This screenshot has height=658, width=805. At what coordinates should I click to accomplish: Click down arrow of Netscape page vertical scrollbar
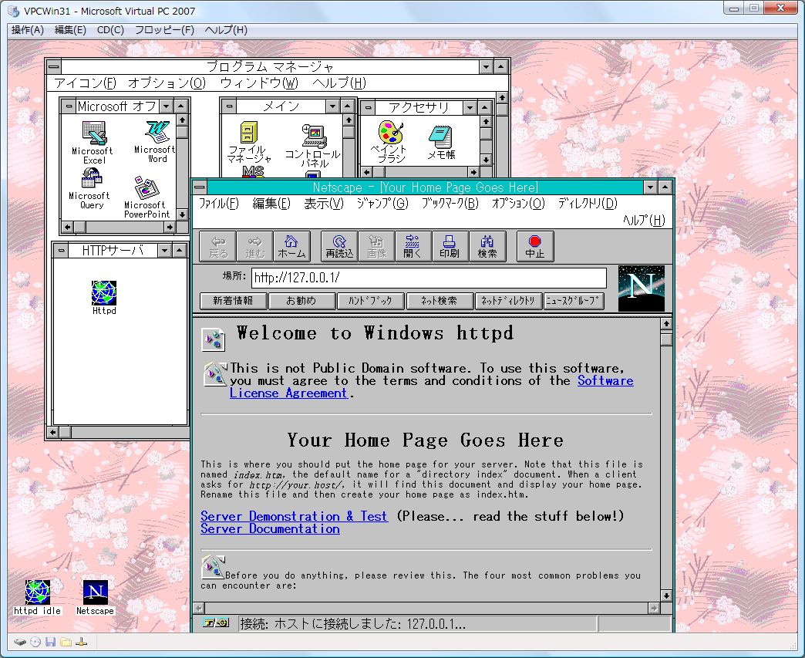point(666,596)
